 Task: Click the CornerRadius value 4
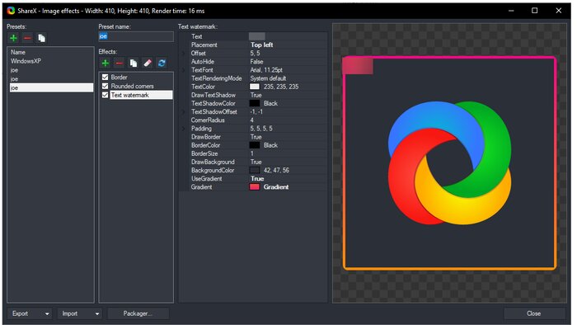[x=252, y=120]
